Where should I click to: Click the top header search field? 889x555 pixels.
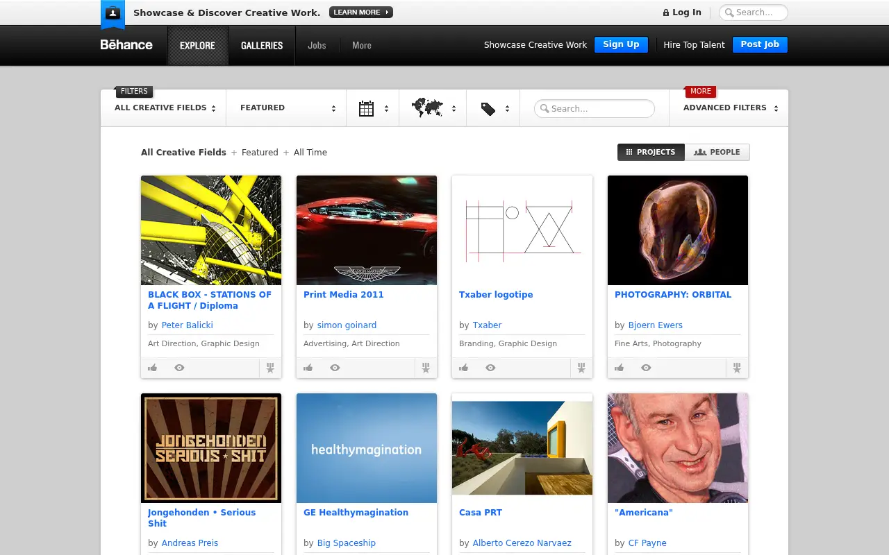tap(754, 12)
